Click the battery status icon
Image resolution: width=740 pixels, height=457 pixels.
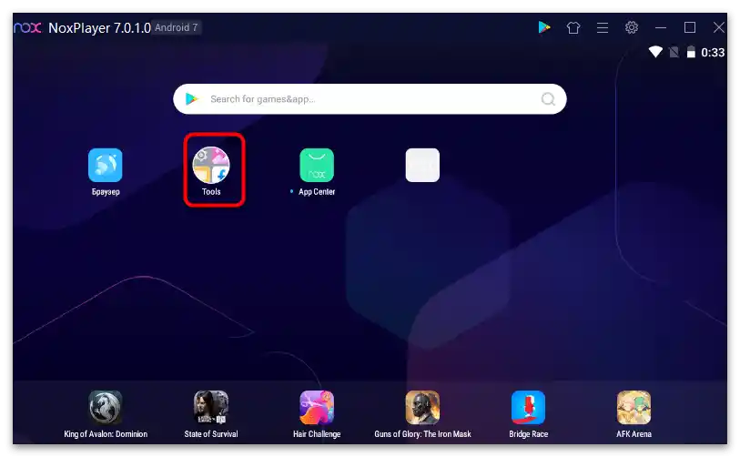[691, 52]
